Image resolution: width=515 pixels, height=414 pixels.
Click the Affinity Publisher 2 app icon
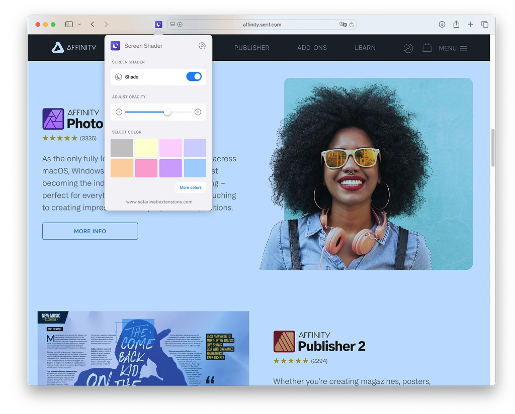pos(284,342)
